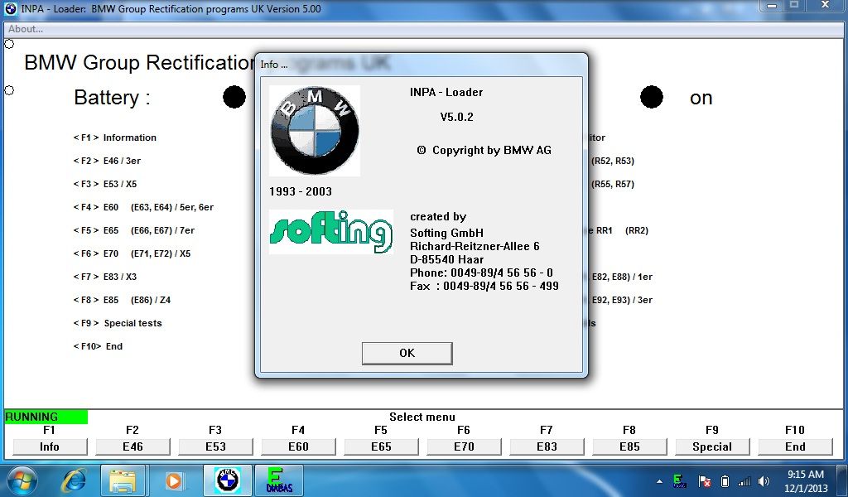Choose the F7 E83 button
Viewport: 848px width, 497px height.
[x=547, y=446]
